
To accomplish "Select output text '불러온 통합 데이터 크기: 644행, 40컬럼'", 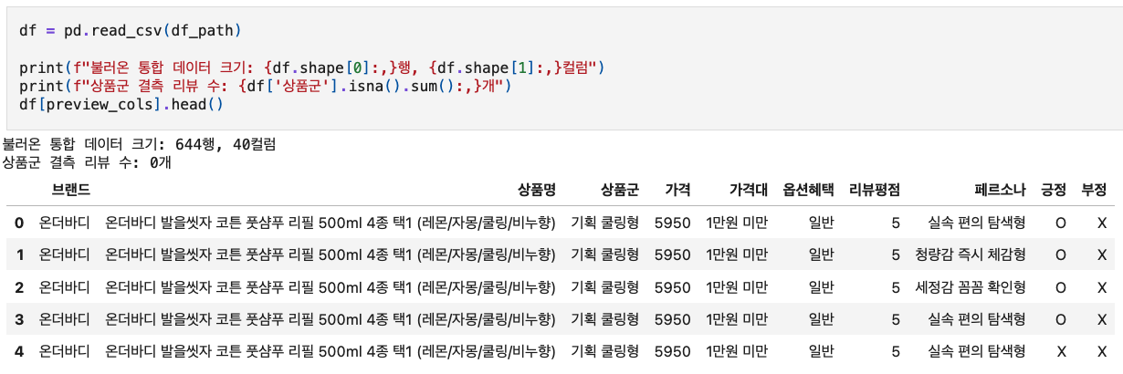I will click(139, 144).
